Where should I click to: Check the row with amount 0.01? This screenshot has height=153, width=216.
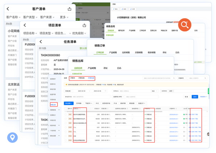(66, 127)
